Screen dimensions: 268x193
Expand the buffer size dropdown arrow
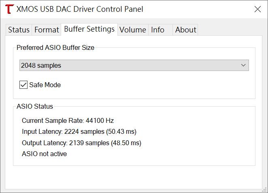[243, 65]
